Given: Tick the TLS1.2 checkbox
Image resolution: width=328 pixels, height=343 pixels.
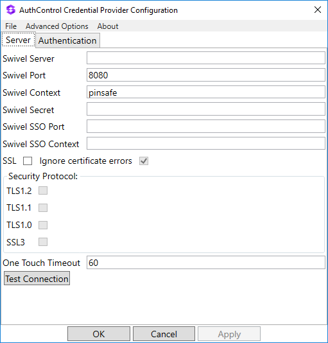Looking at the screenshot, I should (x=43, y=191).
